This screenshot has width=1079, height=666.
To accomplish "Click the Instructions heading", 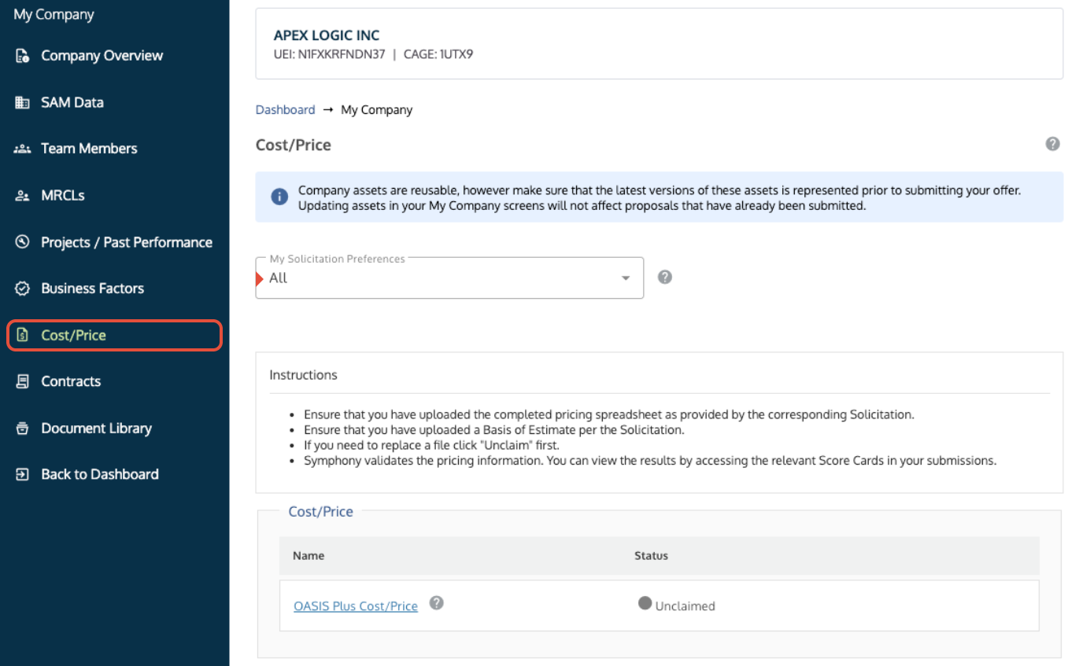I will click(x=303, y=375).
